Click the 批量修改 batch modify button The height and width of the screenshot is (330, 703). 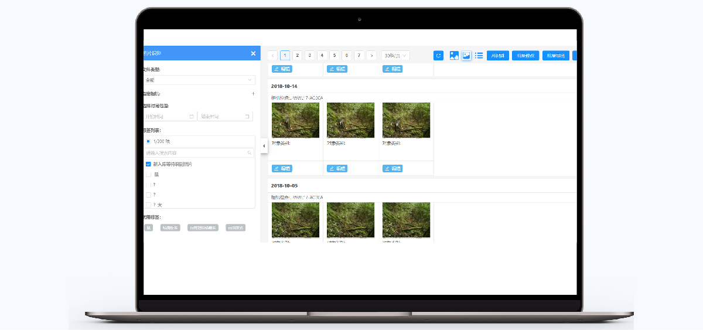pos(525,56)
